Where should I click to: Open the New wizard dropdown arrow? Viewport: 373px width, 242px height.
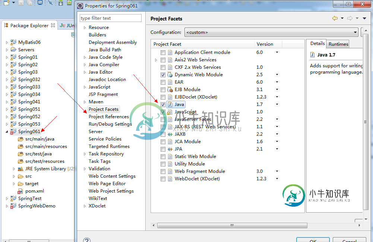pos(13,3)
